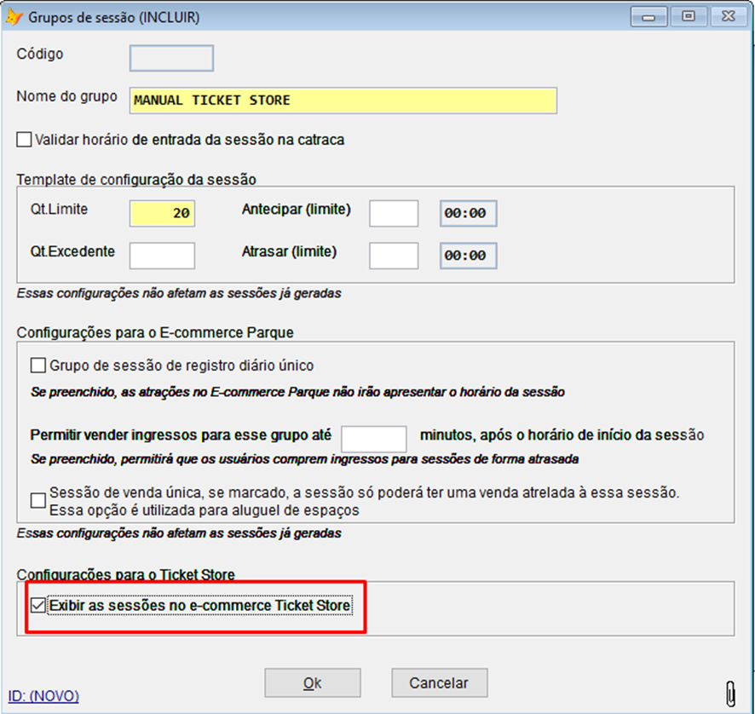The image size is (755, 714).
Task: Click the Nome do grupo field
Action: tap(343, 101)
